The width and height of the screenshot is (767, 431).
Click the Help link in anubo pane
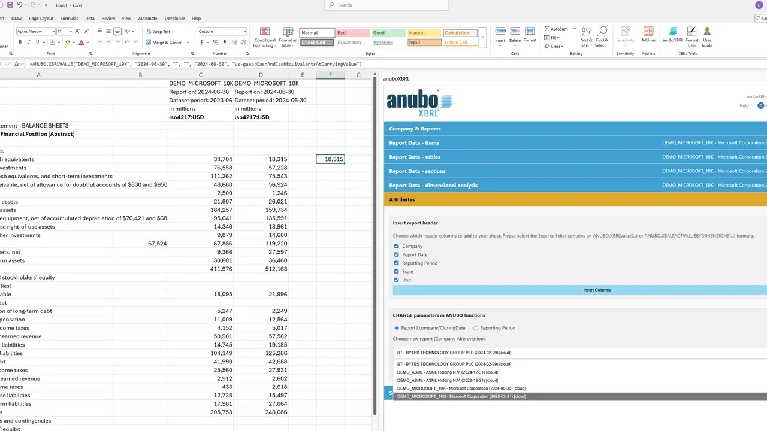(744, 106)
